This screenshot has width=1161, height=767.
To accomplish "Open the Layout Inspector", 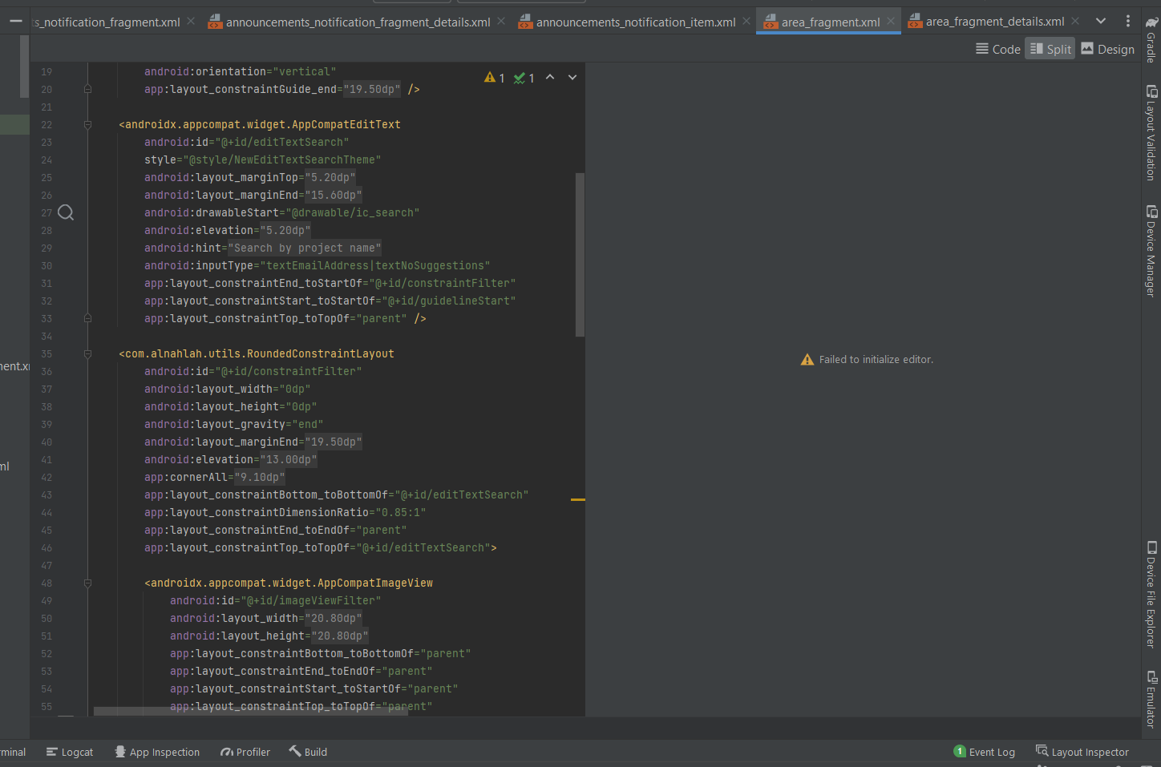I will click(1082, 752).
